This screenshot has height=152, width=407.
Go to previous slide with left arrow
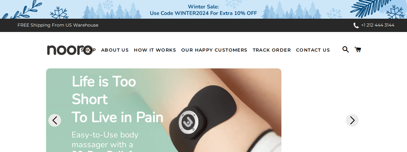(x=55, y=120)
